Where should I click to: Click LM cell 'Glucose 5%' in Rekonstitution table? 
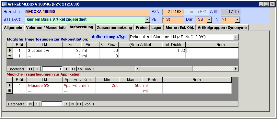click(x=44, y=50)
